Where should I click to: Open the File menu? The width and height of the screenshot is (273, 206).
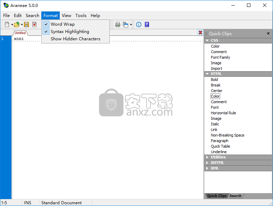pos(7,16)
